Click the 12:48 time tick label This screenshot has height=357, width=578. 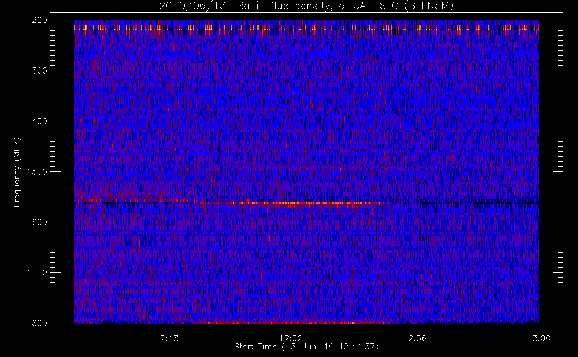pos(167,338)
